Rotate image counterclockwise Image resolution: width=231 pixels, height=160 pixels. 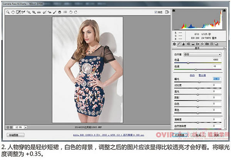(x=71, y=12)
